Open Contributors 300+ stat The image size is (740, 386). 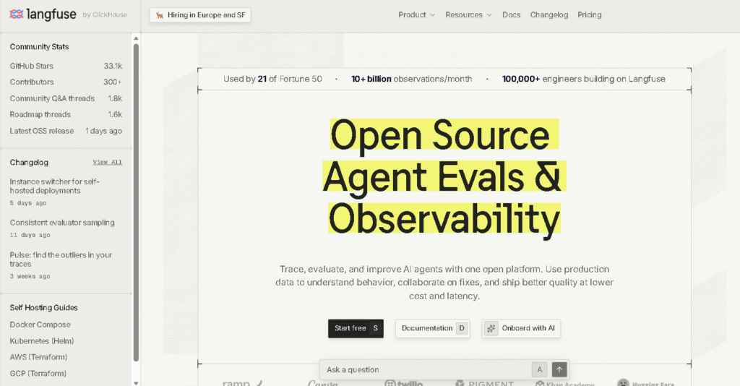pyautogui.click(x=66, y=82)
